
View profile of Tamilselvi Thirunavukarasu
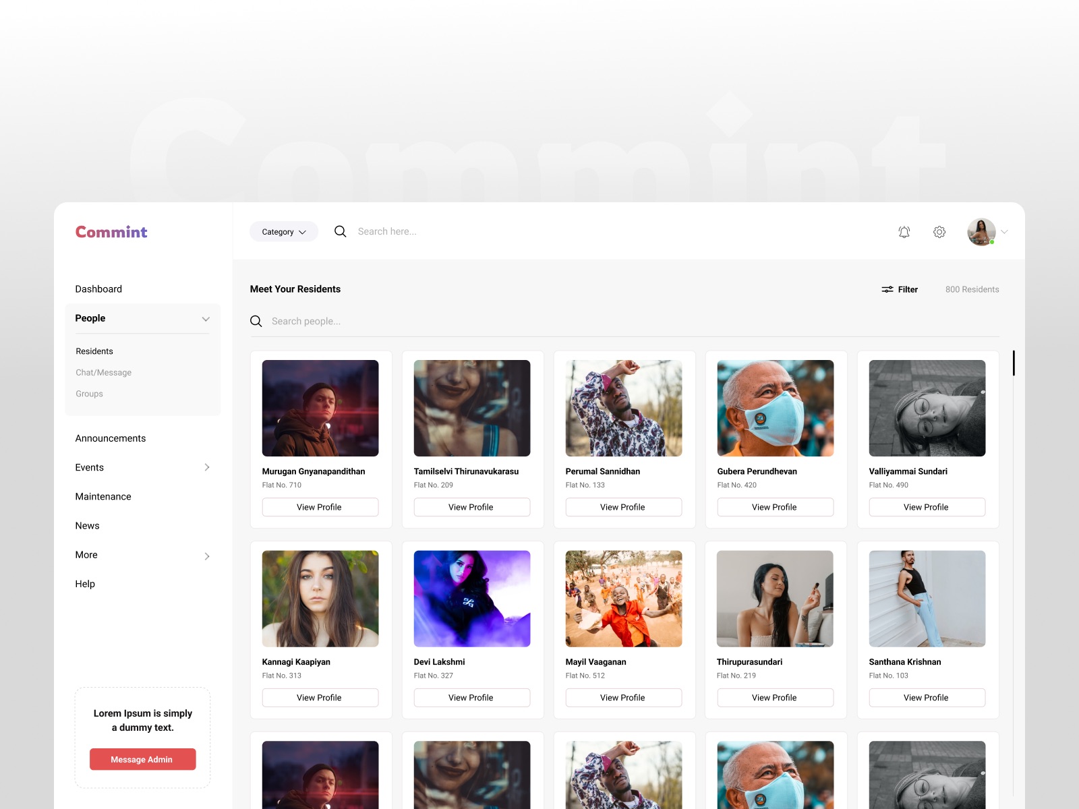coord(471,507)
